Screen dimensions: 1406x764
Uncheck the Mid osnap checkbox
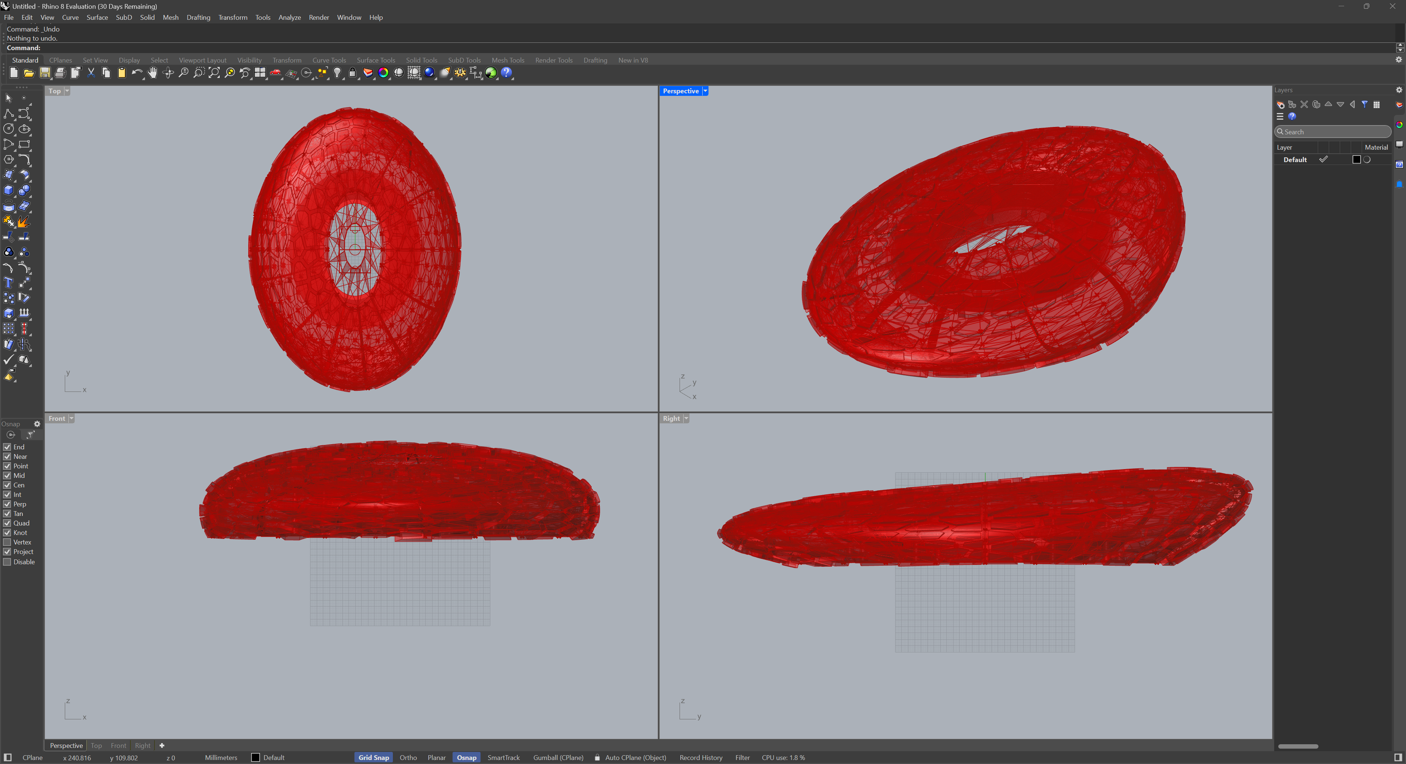pyautogui.click(x=7, y=476)
